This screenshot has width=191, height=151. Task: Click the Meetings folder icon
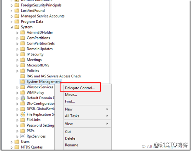[22, 60]
